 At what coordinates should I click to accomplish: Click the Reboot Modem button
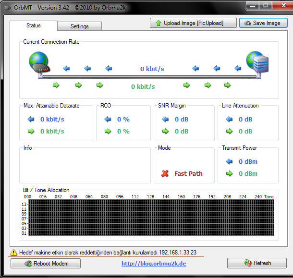coord(46,264)
